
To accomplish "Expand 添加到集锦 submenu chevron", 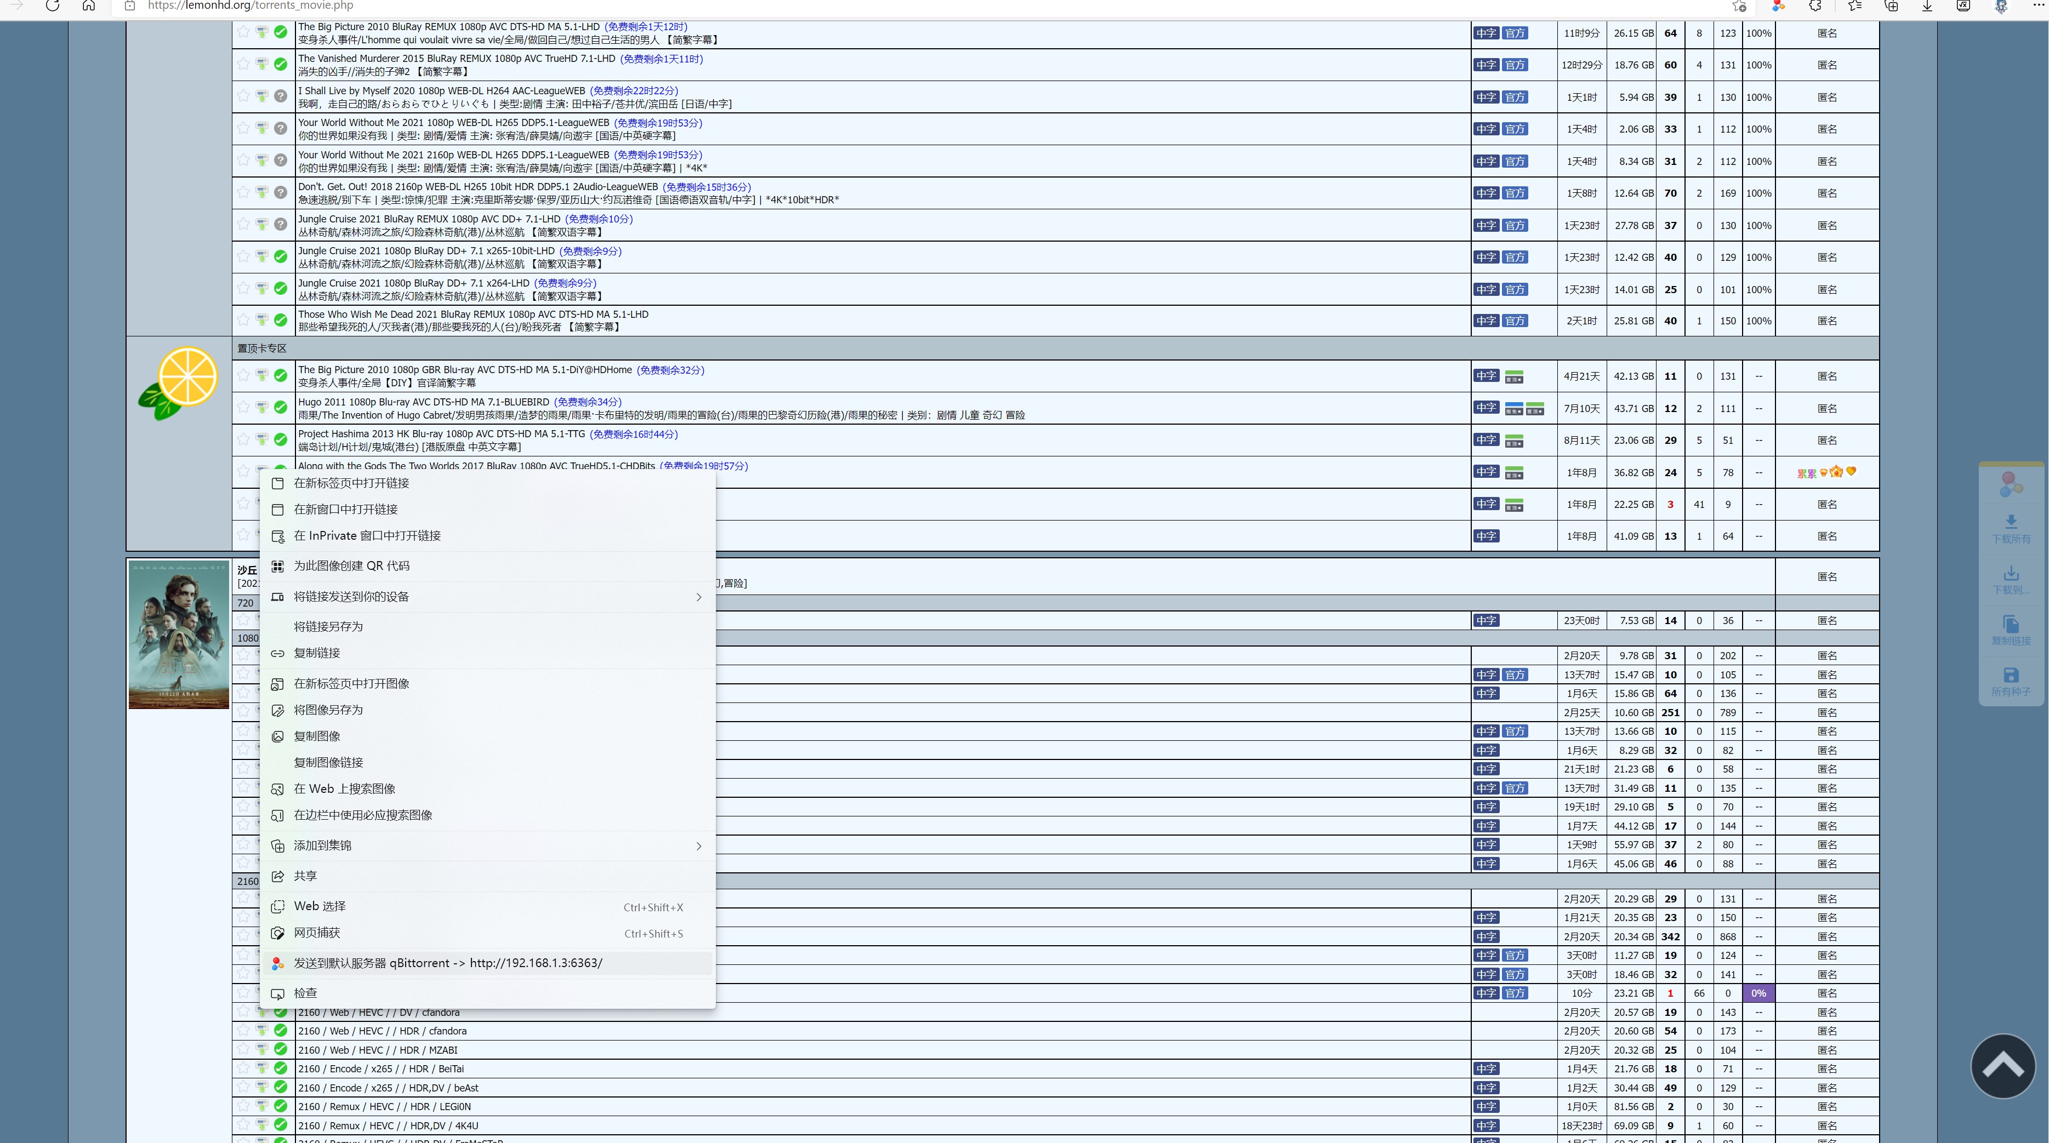I will [698, 845].
